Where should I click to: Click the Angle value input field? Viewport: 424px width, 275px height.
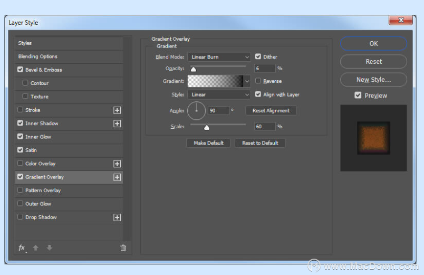[218, 110]
